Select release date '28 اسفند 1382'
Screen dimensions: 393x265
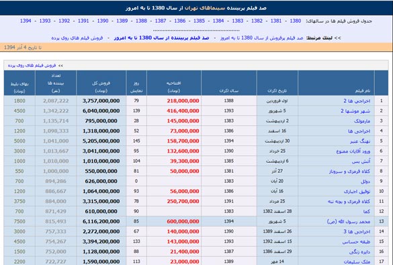pos(277,211)
